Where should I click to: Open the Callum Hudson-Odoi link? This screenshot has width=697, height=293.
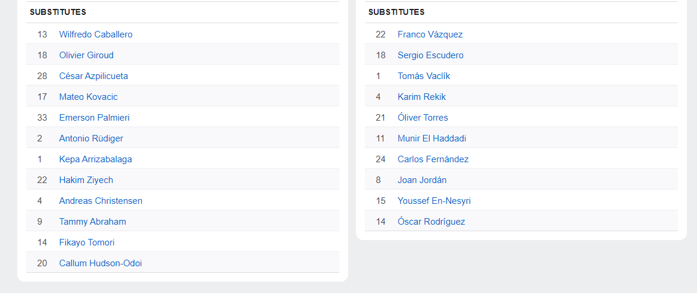click(x=100, y=263)
